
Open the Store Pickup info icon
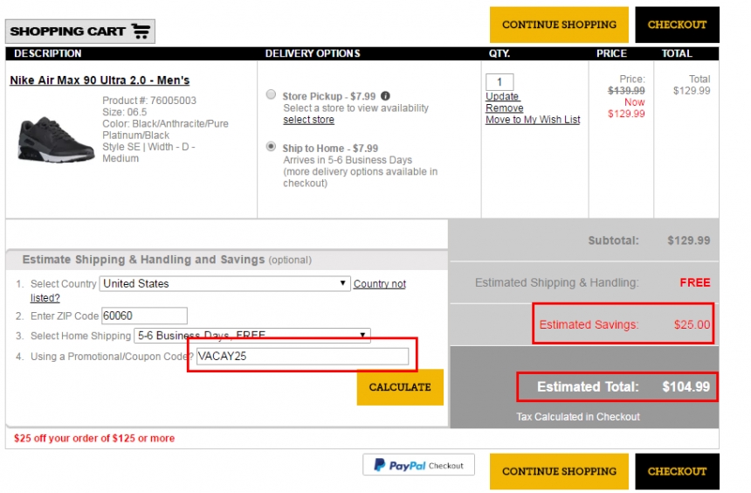pos(386,96)
